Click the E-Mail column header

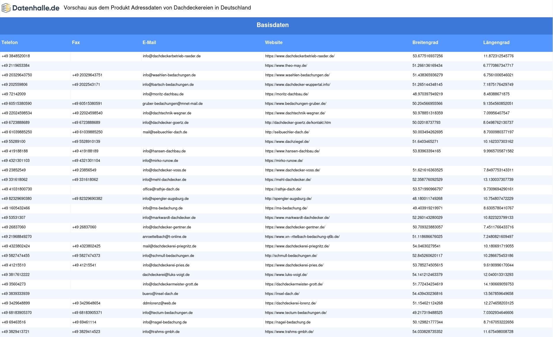point(149,42)
